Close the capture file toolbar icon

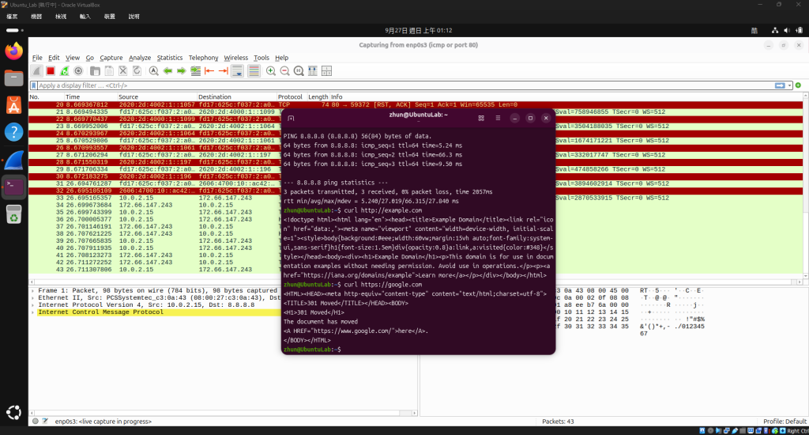point(122,71)
